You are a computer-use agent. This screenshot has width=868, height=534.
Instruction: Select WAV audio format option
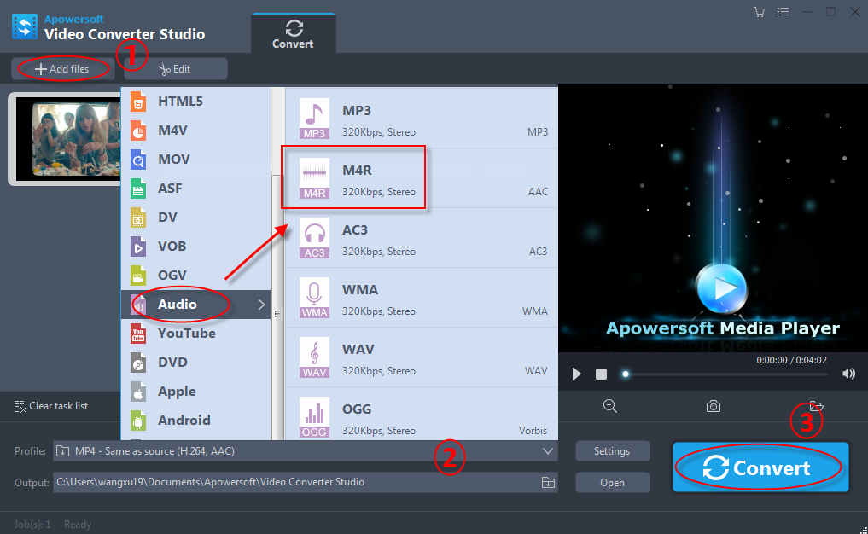(x=422, y=358)
